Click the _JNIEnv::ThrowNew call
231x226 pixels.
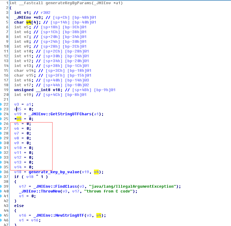[40, 191]
